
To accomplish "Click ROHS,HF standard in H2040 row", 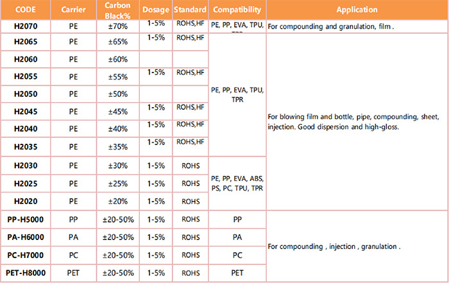I will (x=190, y=124).
